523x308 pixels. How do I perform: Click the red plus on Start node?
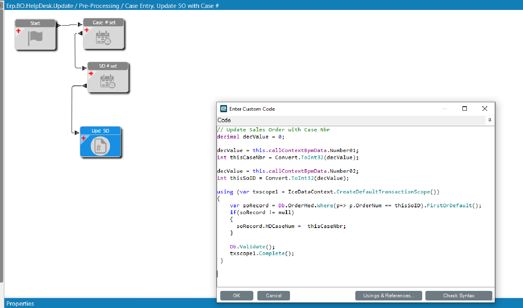click(x=18, y=31)
